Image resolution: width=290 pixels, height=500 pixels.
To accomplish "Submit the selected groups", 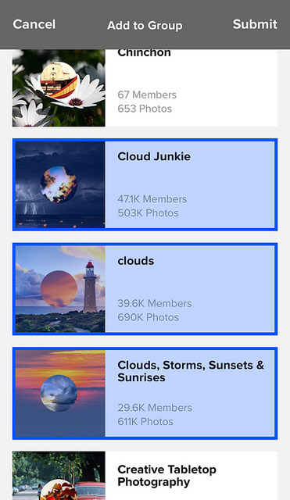I will click(x=255, y=24).
